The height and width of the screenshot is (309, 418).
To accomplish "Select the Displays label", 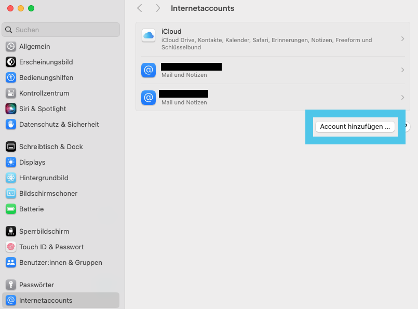I will coord(32,162).
